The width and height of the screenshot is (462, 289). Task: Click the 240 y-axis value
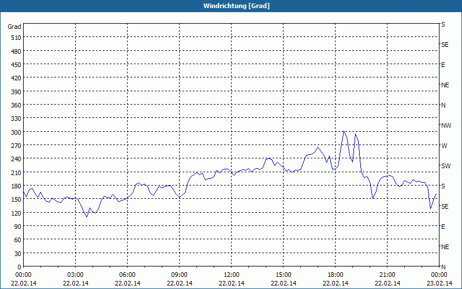tap(17, 159)
